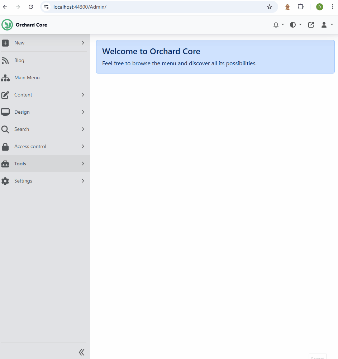Click the Welcome to Orchard Core heading

pyautogui.click(x=151, y=51)
